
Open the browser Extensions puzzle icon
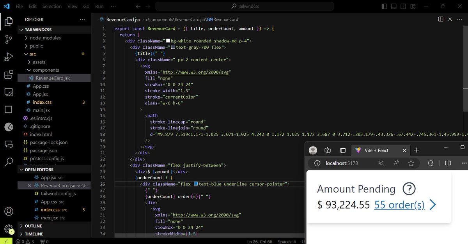pos(431,163)
